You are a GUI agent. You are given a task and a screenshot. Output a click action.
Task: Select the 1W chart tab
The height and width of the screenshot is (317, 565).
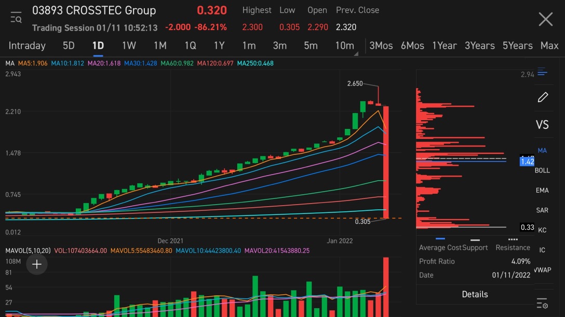[129, 46]
